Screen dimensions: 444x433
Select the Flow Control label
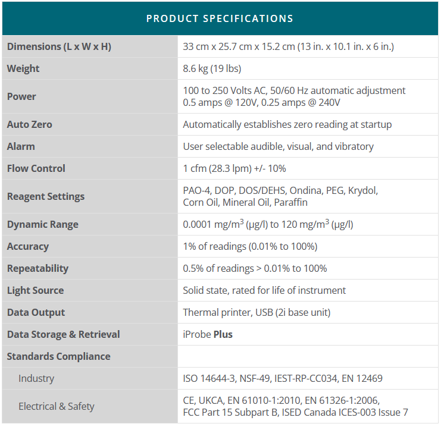(36, 168)
